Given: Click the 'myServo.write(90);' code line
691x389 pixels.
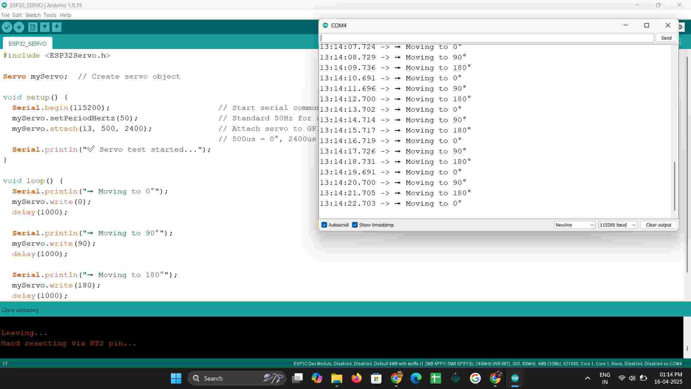Looking at the screenshot, I should 54,243.
